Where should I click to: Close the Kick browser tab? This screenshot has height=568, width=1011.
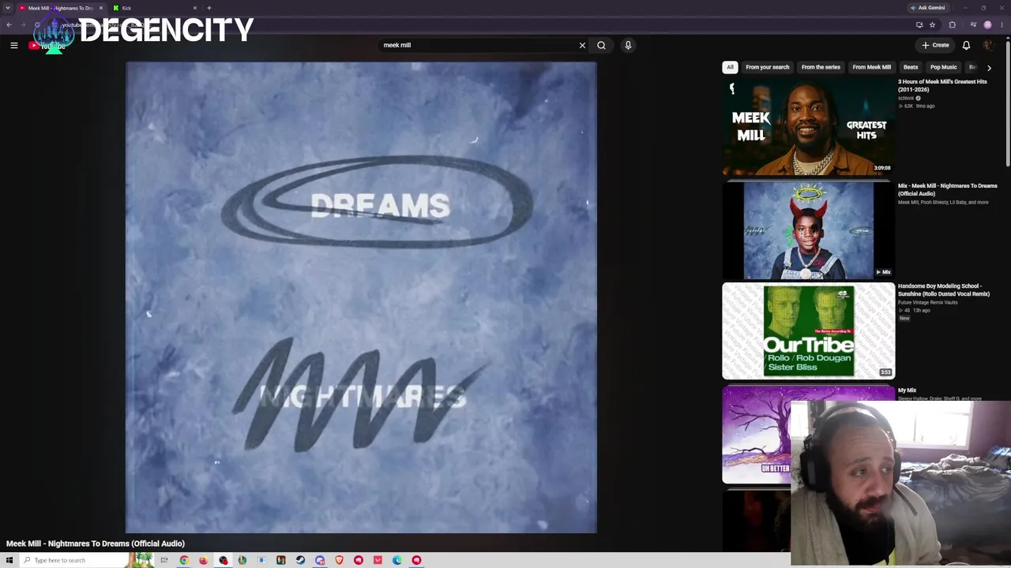[195, 8]
